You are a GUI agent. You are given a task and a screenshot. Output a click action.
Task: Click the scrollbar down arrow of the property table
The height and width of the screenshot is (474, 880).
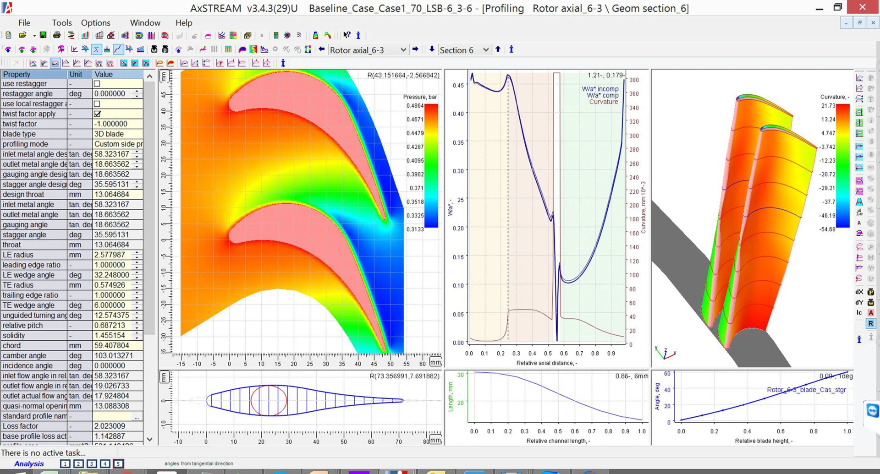pyautogui.click(x=150, y=439)
